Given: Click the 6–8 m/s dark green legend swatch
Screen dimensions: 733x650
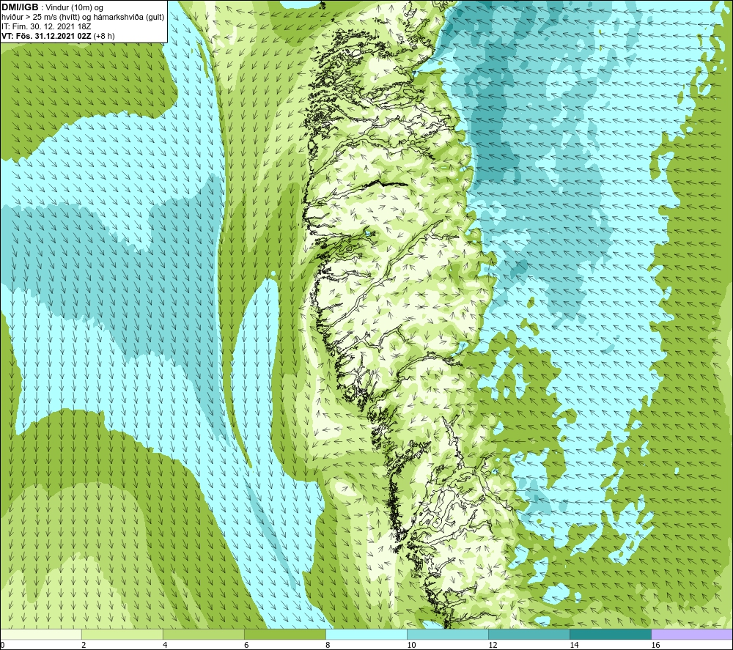Looking at the screenshot, I should (285, 634).
